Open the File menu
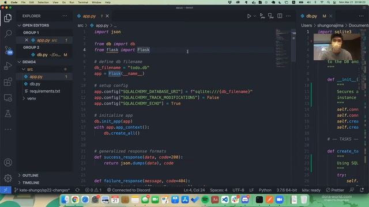The image size is (369, 207). [x=23, y=2]
